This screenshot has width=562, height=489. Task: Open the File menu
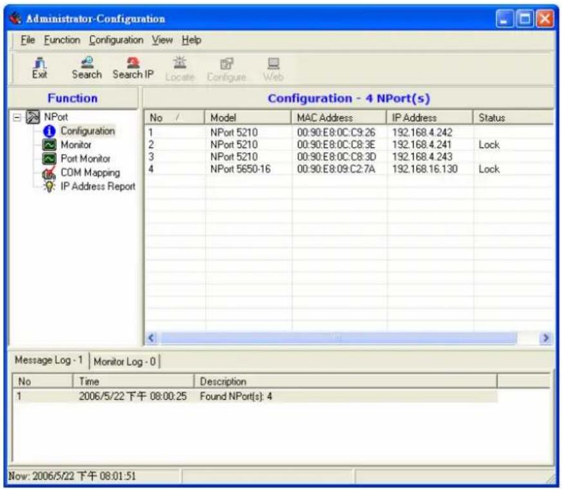(x=28, y=40)
